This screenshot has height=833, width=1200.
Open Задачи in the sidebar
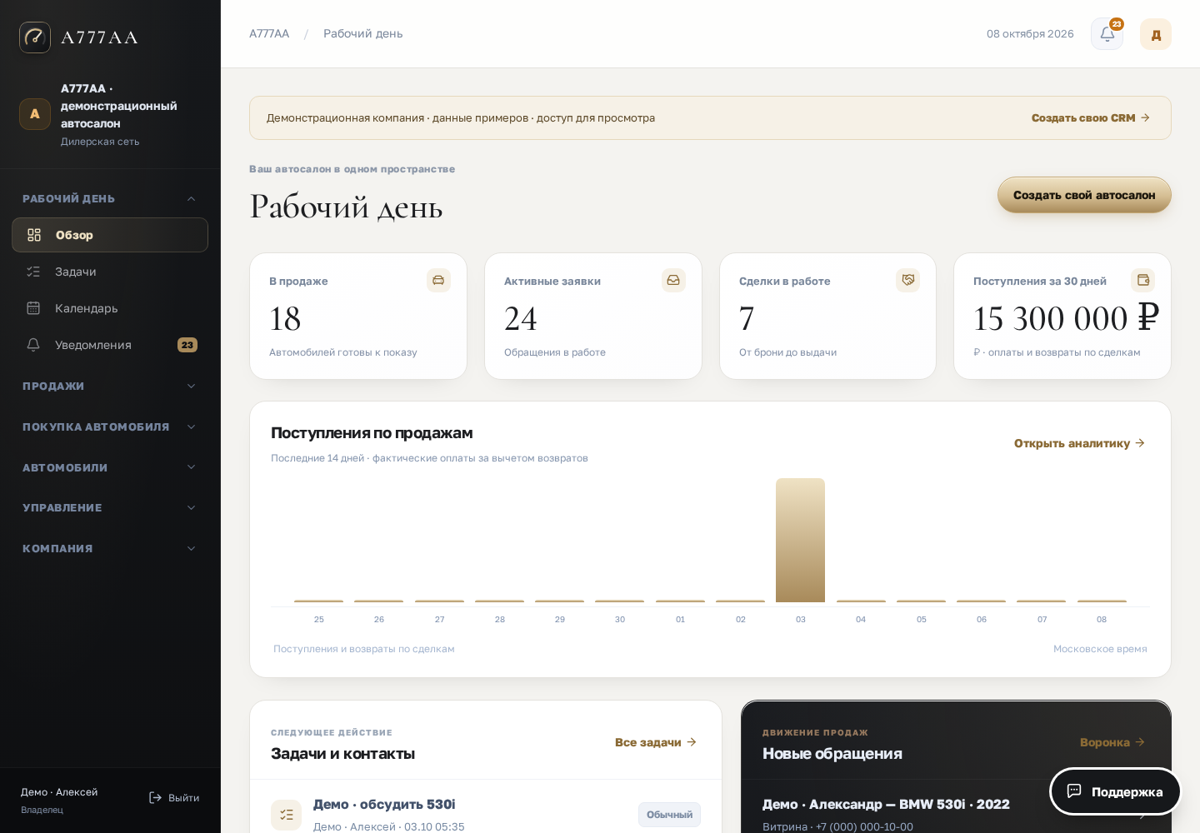click(x=110, y=272)
